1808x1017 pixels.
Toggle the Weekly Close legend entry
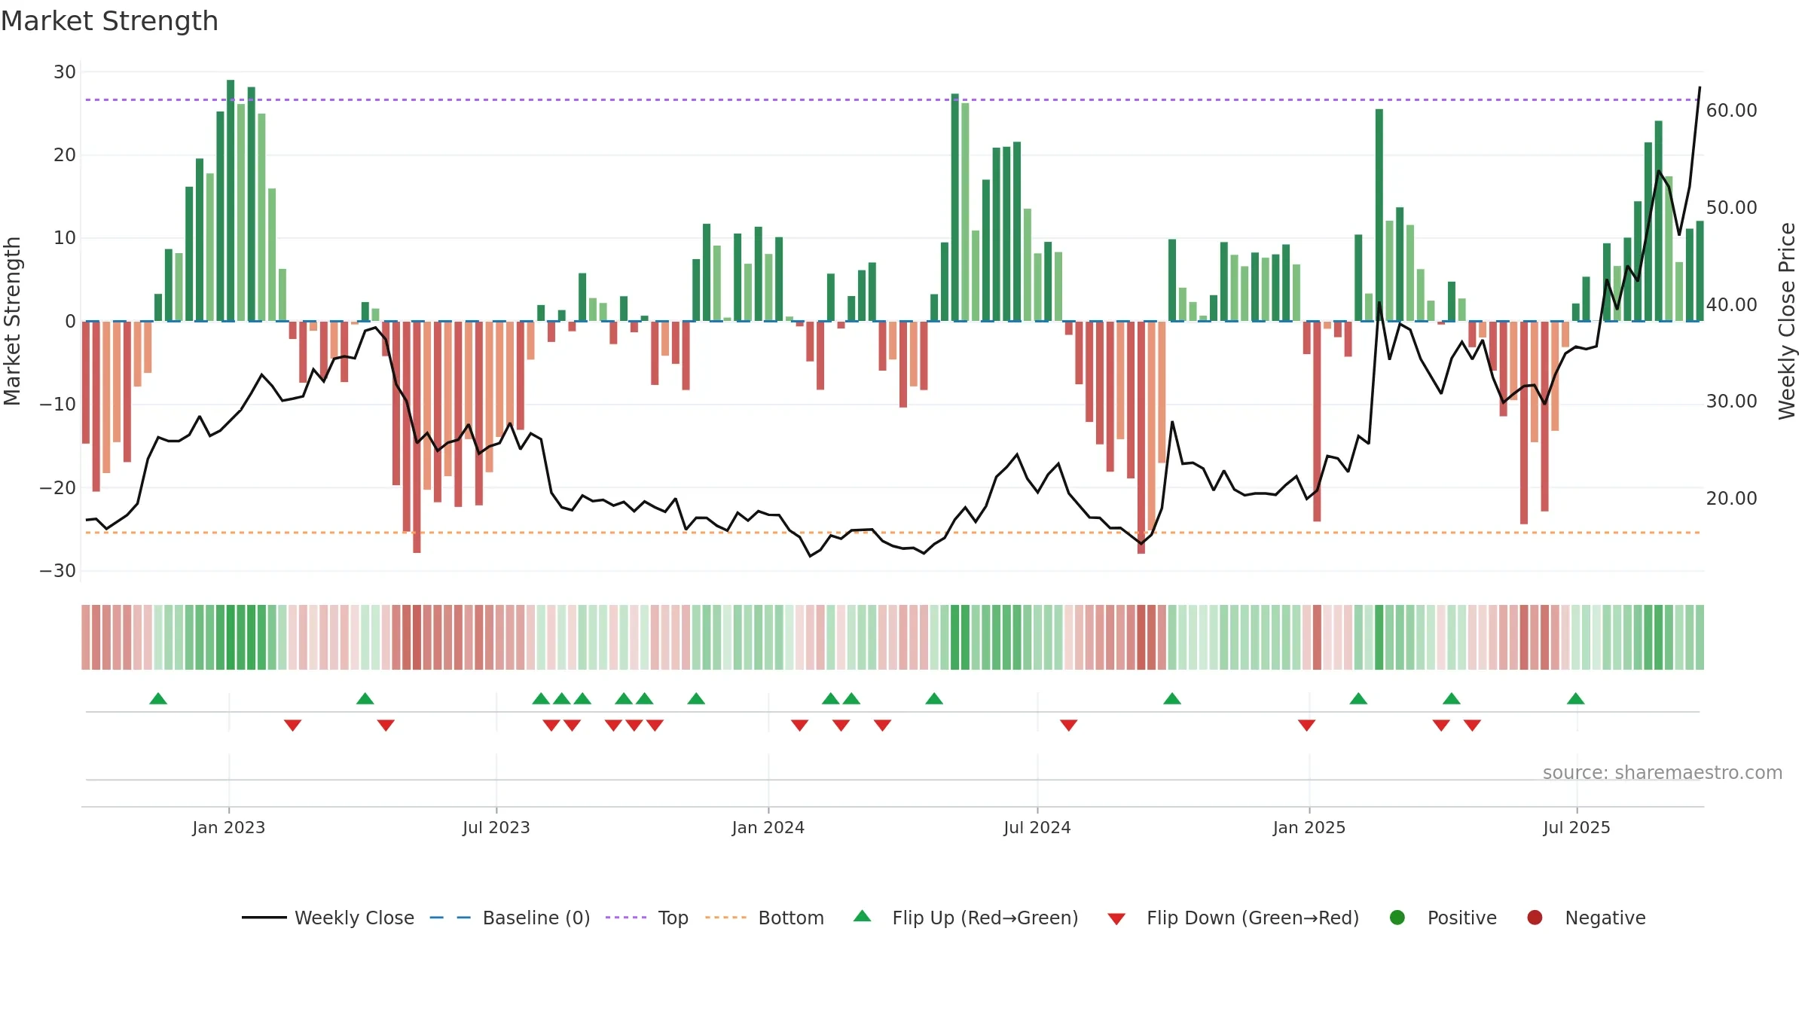(328, 918)
